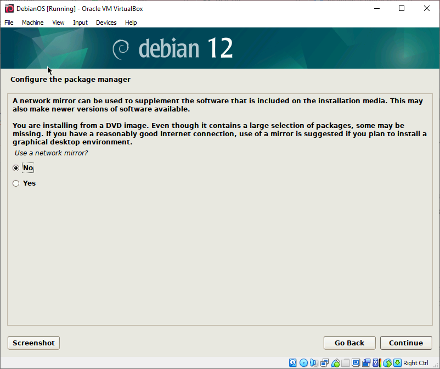Click the shared folders indicator icon

point(346,363)
